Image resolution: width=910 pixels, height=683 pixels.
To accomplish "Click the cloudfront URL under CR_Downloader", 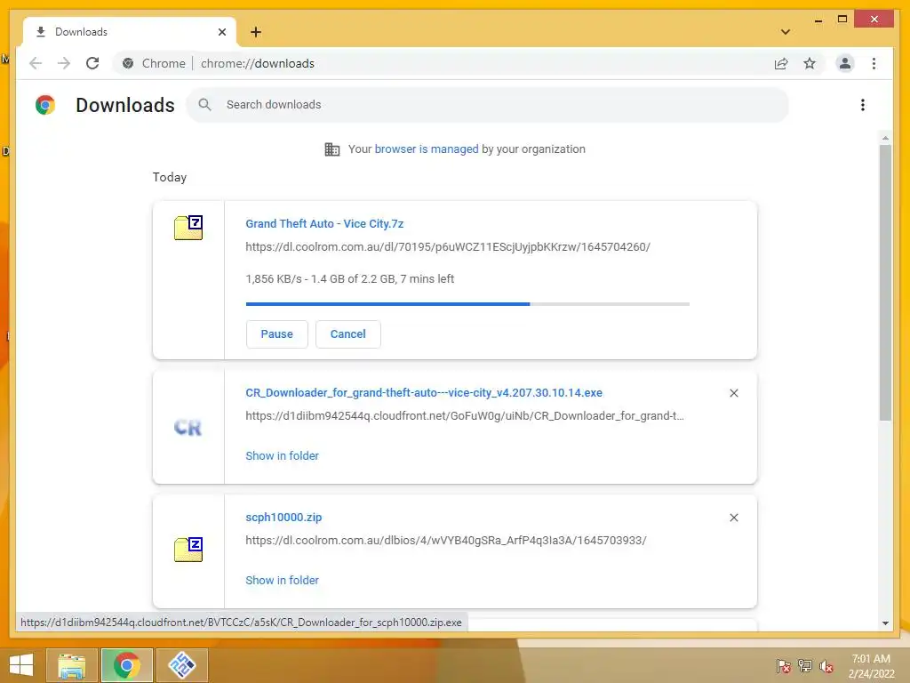I will tap(464, 416).
